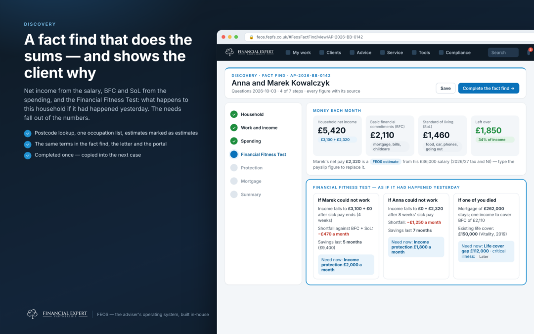
Task: Click the blue dot for Financial Fitness Test
Action: click(x=233, y=154)
